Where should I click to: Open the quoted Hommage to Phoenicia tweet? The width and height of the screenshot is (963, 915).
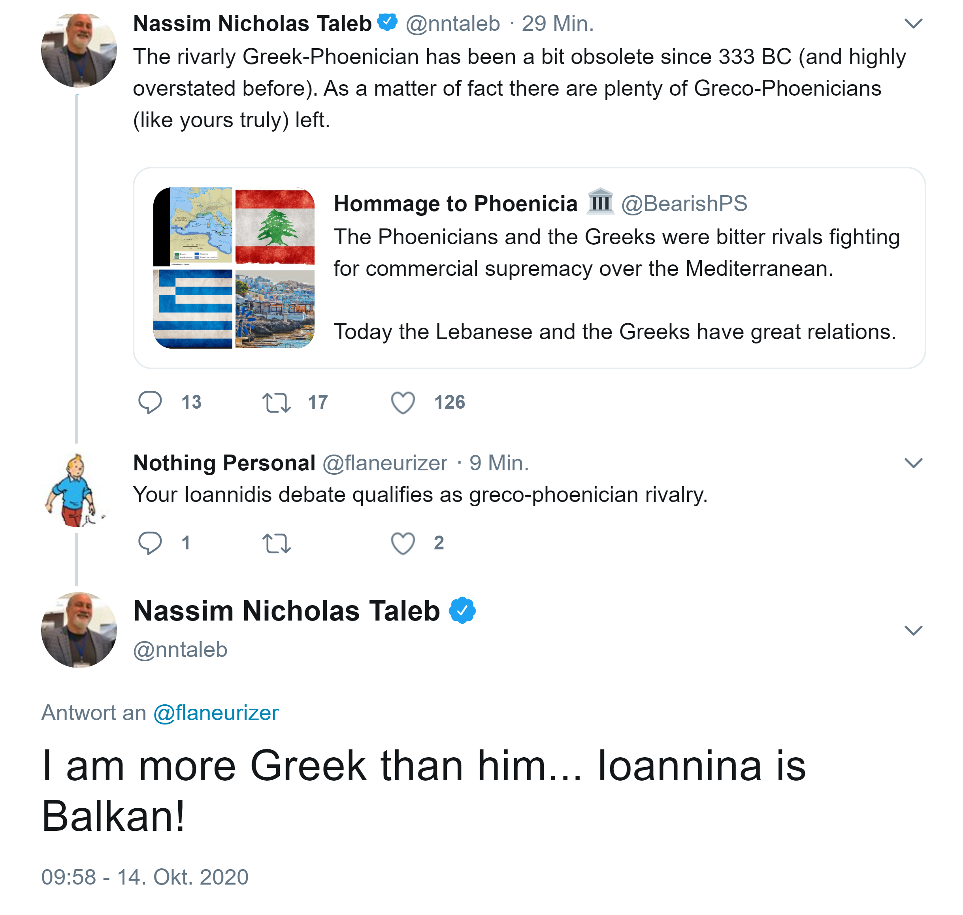[x=614, y=268]
